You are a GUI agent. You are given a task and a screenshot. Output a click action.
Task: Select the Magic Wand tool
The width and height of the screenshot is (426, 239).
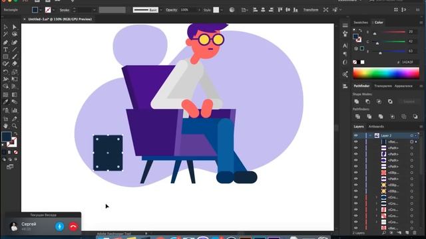5,35
